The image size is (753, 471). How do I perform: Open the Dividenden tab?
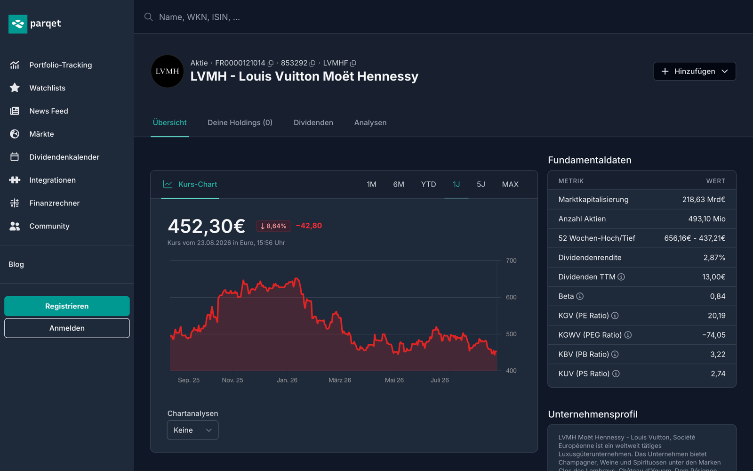pos(313,122)
